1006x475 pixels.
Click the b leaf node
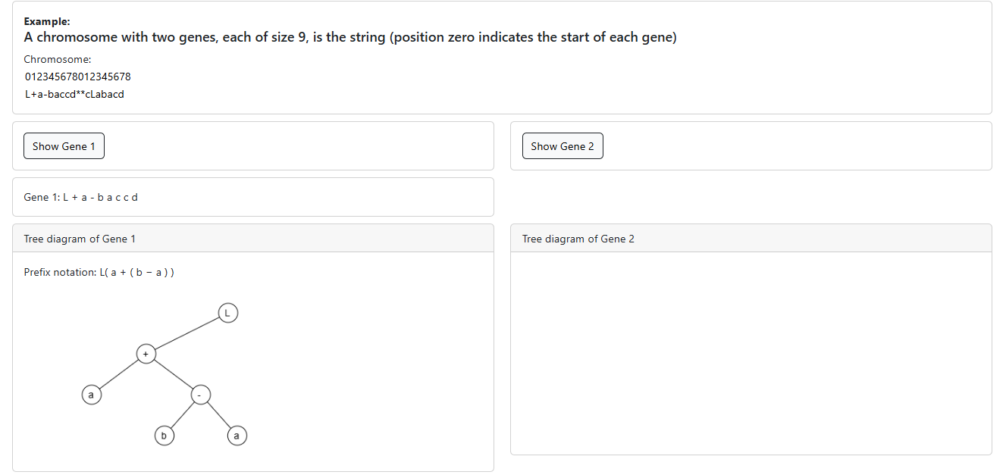(164, 436)
